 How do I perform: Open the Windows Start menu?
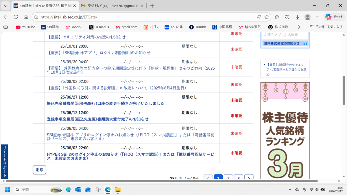point(7,190)
